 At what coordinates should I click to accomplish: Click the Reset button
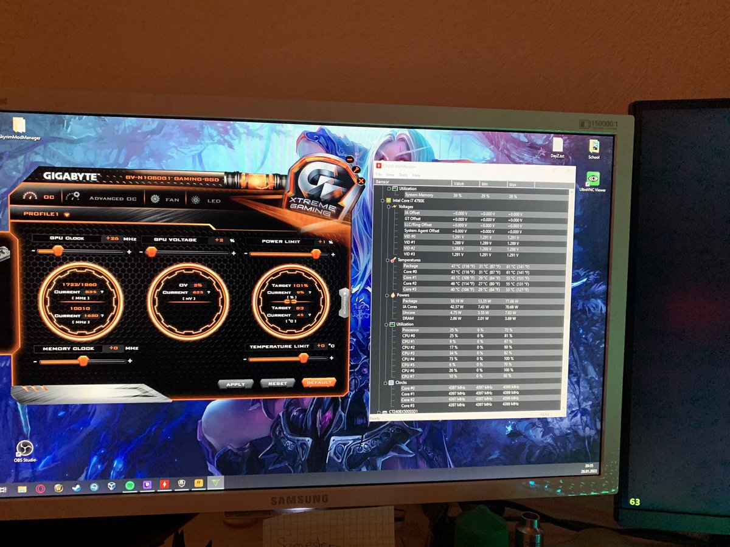pyautogui.click(x=277, y=384)
